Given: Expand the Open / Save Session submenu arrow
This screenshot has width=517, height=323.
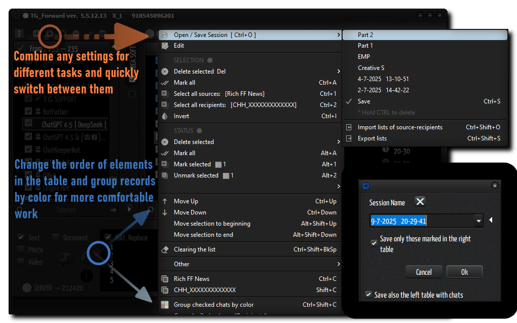Looking at the screenshot, I should point(338,34).
